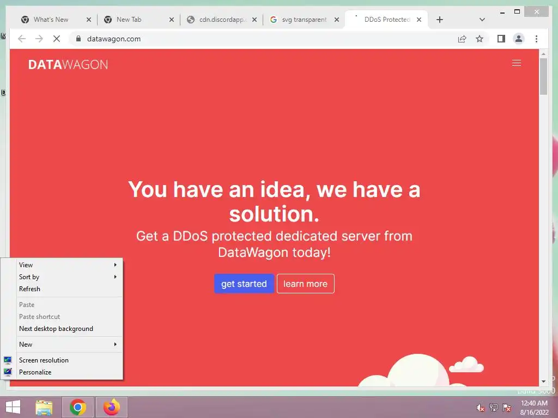This screenshot has width=558, height=418.
Task: Close the What's New tab
Action: 89,20
